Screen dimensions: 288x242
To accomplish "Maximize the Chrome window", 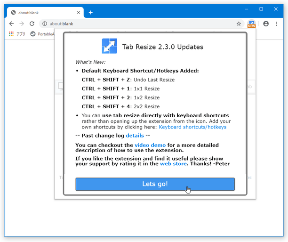I will coord(261,9).
